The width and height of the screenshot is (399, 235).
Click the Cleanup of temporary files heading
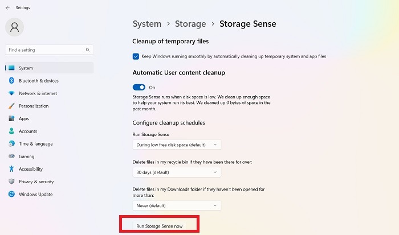click(x=170, y=41)
